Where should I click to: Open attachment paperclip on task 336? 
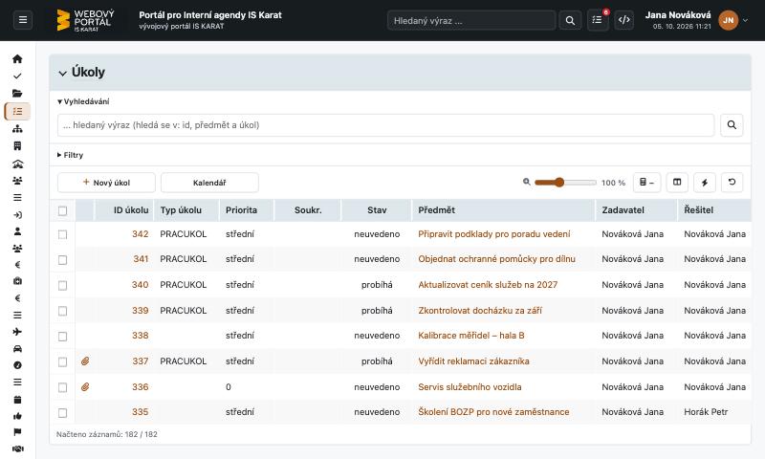click(x=85, y=387)
